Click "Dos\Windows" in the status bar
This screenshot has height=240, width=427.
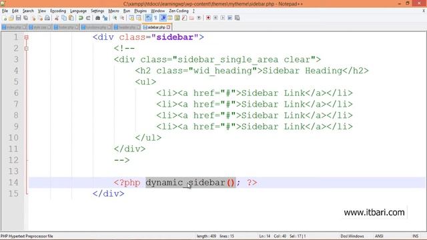tap(352, 236)
